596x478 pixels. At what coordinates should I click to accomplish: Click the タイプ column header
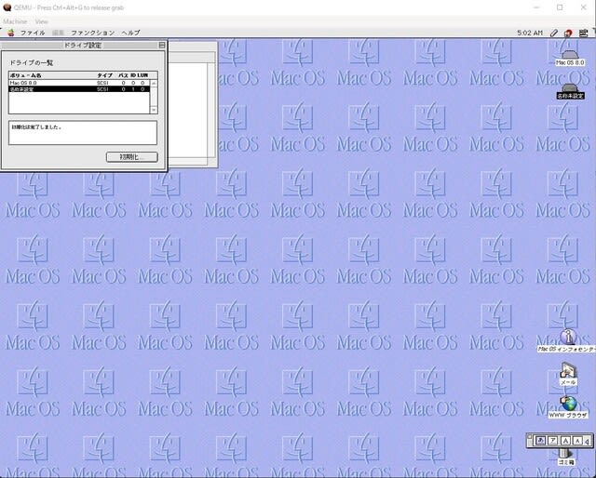pos(104,75)
